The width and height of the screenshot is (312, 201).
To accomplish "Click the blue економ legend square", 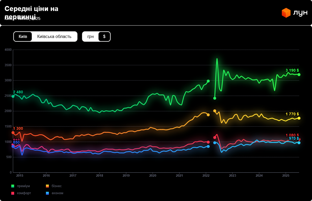I will coord(47,193).
